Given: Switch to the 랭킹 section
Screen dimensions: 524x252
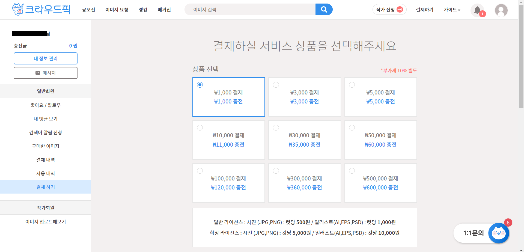Looking at the screenshot, I should point(143,10).
